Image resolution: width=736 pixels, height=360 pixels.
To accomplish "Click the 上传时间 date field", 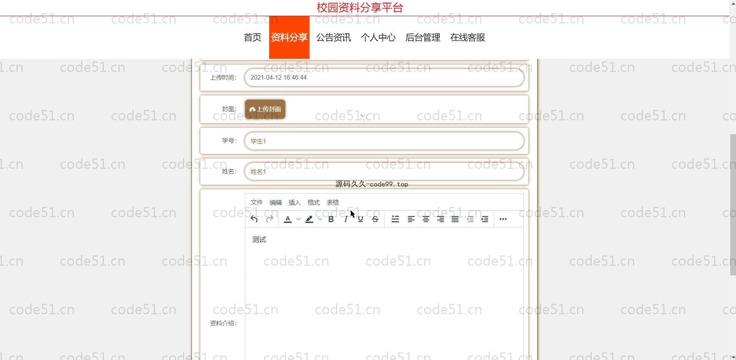I will point(384,78).
